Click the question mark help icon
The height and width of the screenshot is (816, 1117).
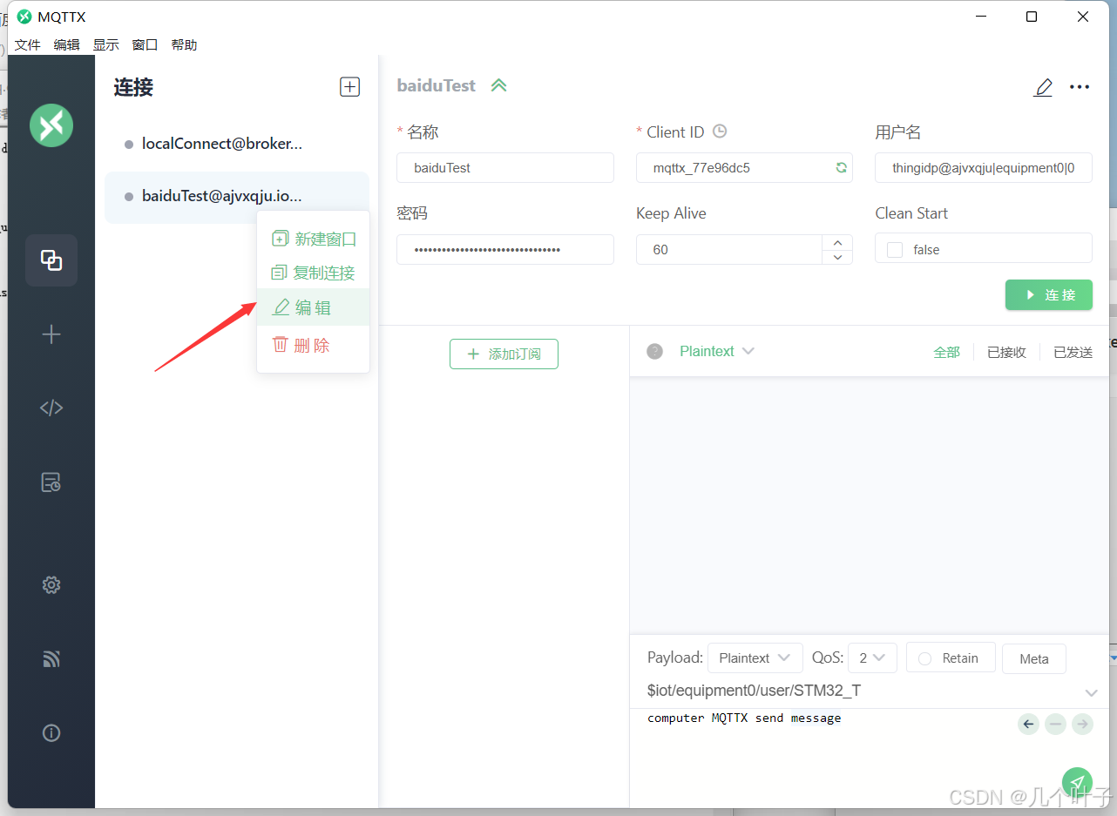[x=655, y=351]
